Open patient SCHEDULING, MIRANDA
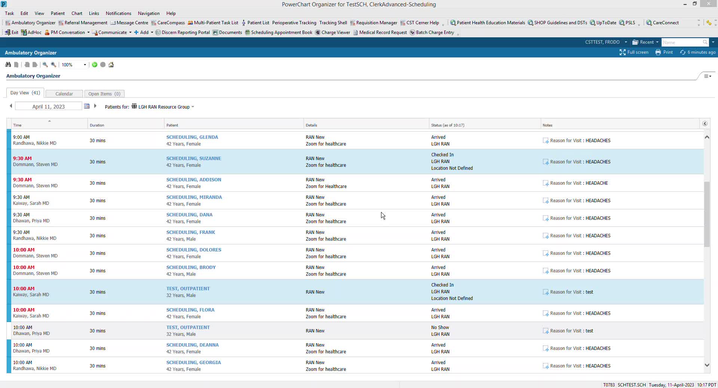 [x=194, y=197]
